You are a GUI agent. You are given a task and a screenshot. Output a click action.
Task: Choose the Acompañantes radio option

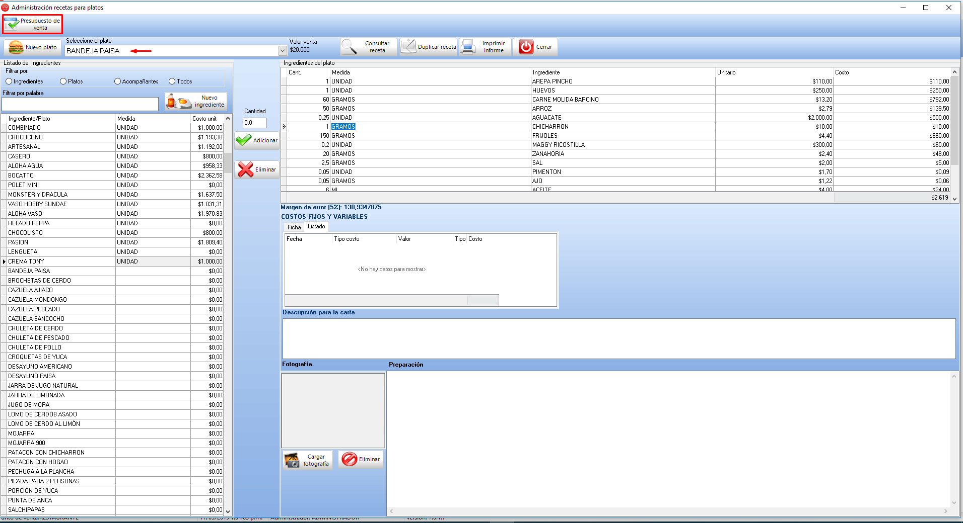118,81
